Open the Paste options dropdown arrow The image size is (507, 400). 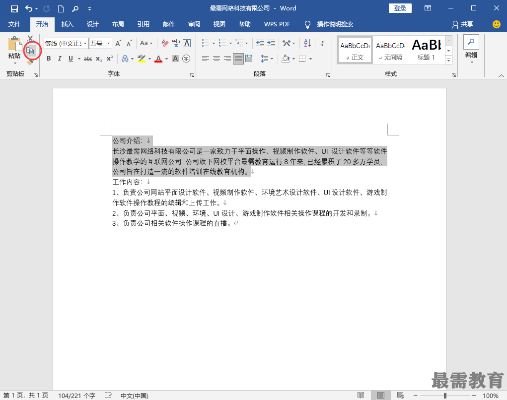(x=15, y=64)
